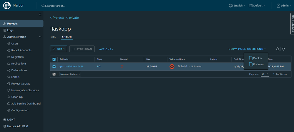Click the Robot Accounts icon

point(9,50)
